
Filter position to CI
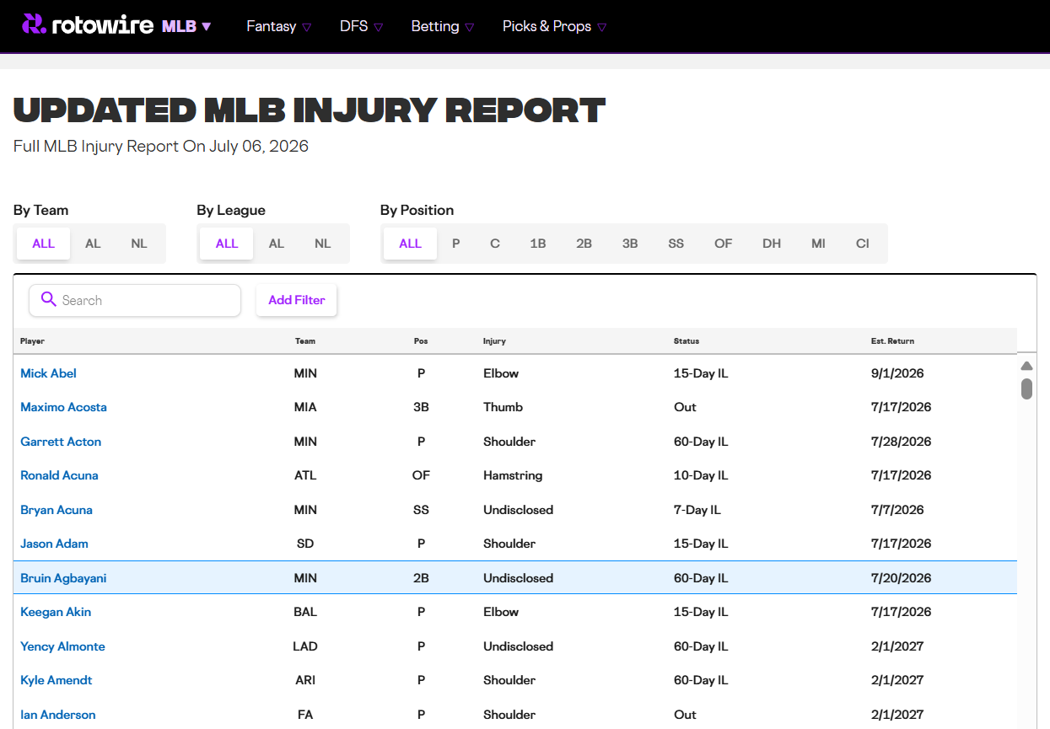coord(863,244)
